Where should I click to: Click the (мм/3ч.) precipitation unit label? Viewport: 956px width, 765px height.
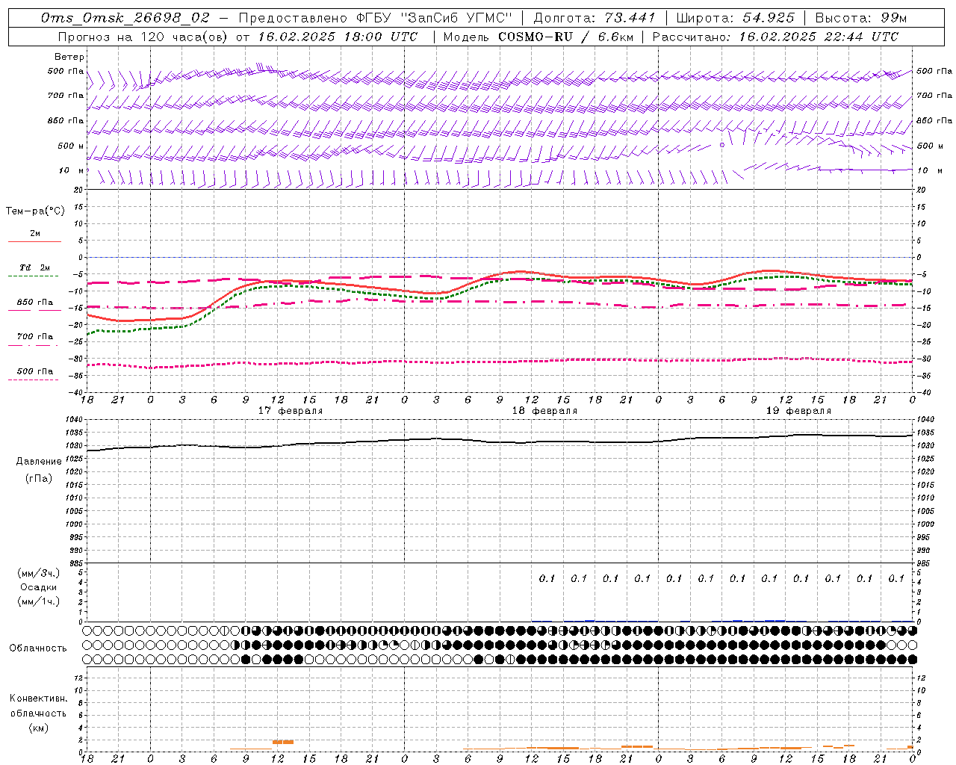(38, 573)
